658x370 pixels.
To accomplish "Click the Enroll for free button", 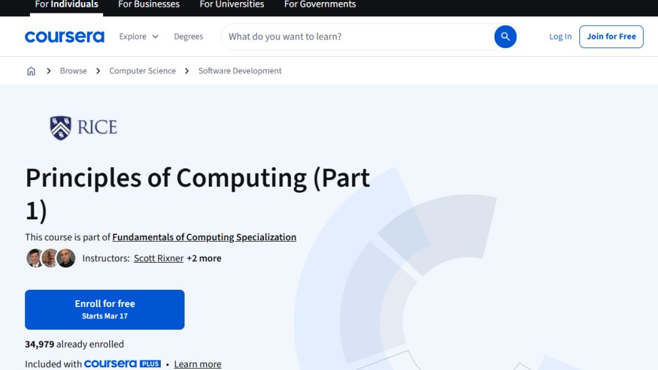I will (x=104, y=310).
